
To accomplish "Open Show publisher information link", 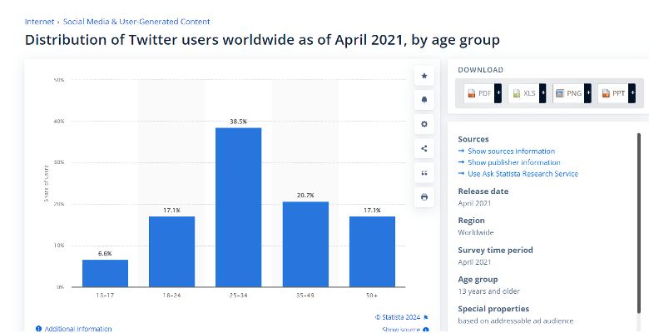I will pyautogui.click(x=514, y=162).
